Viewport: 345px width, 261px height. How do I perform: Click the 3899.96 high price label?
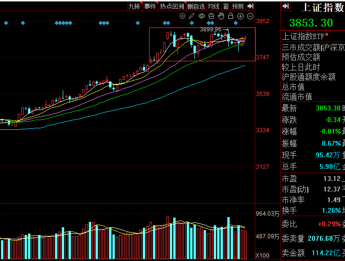(x=210, y=29)
